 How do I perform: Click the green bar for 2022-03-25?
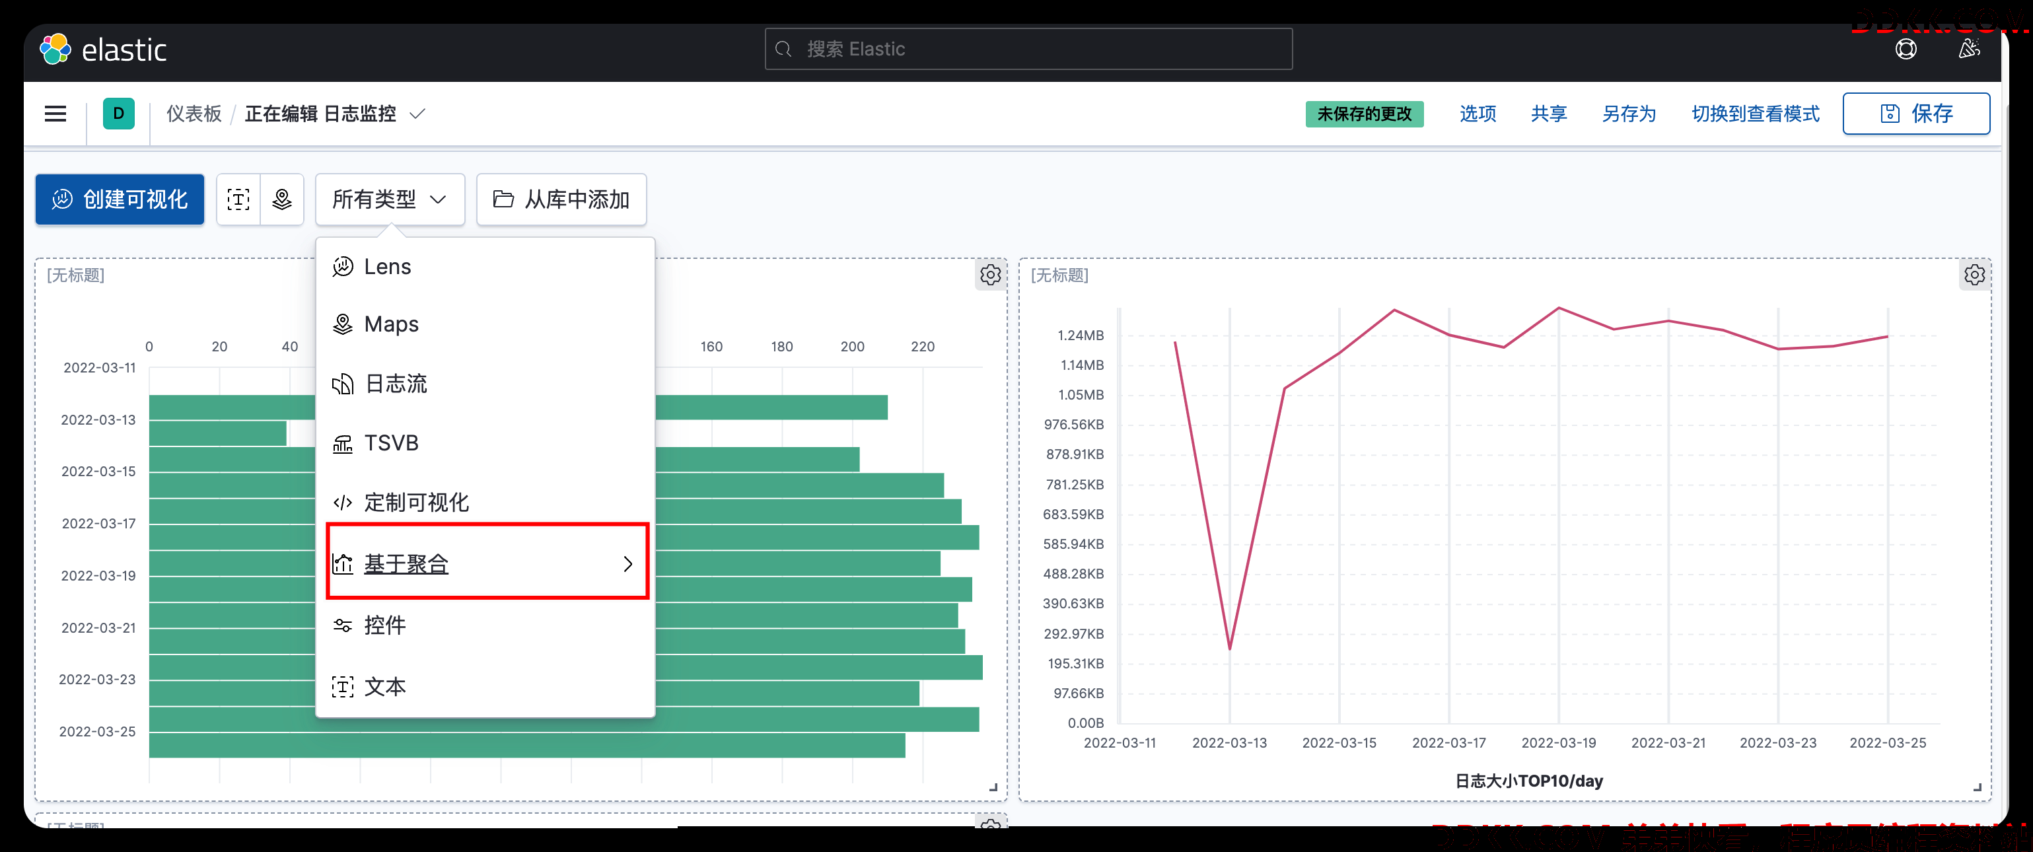coord(527,745)
